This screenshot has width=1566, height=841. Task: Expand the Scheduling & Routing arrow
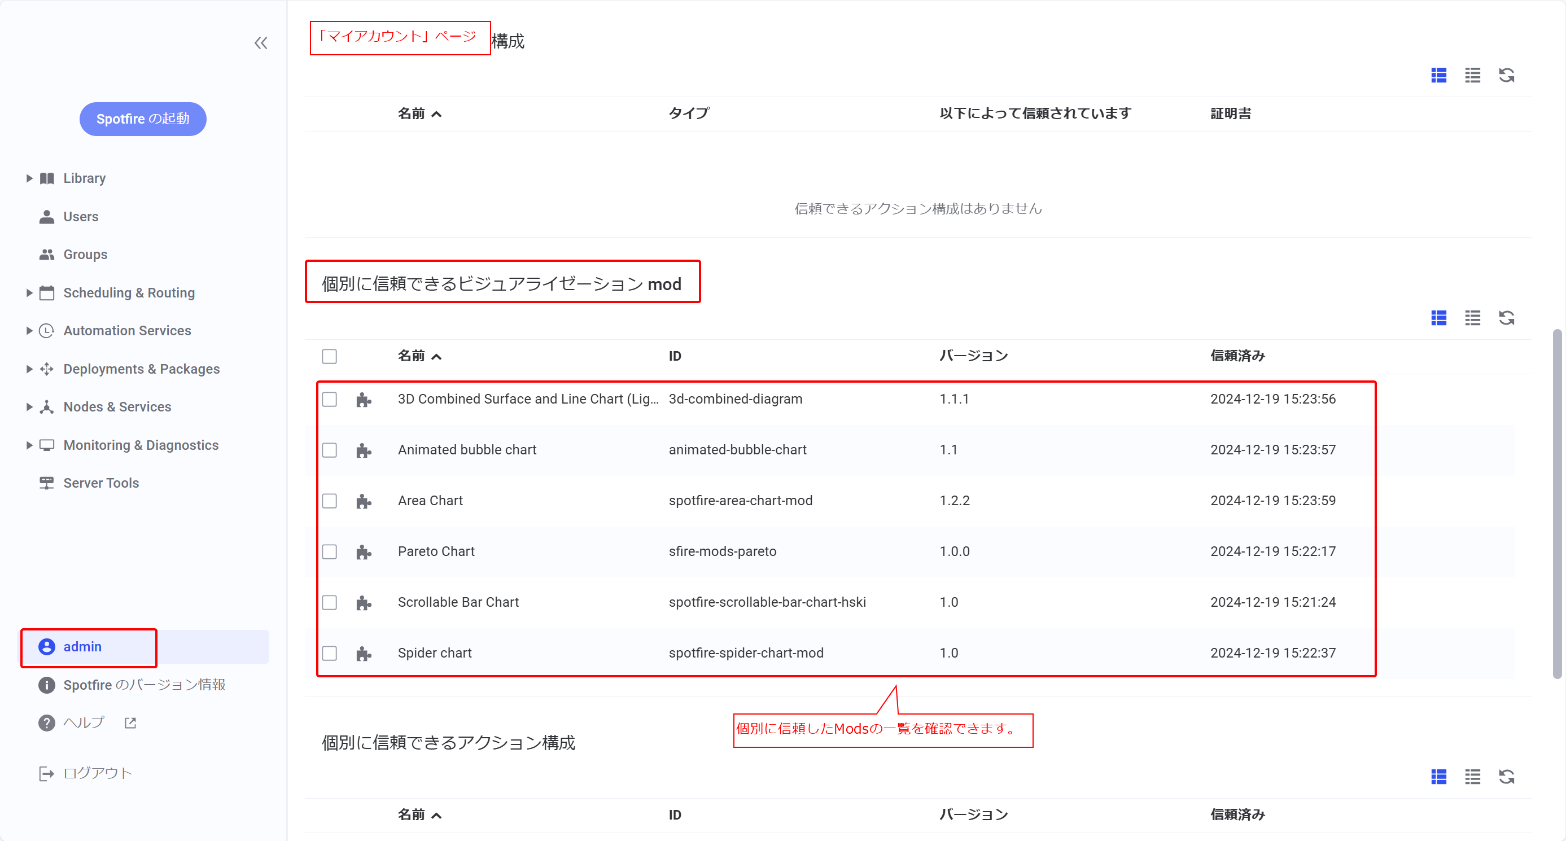click(x=29, y=293)
